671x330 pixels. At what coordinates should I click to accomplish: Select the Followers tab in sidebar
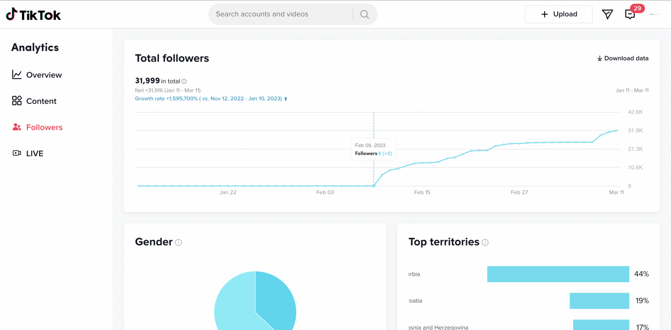[37, 127]
